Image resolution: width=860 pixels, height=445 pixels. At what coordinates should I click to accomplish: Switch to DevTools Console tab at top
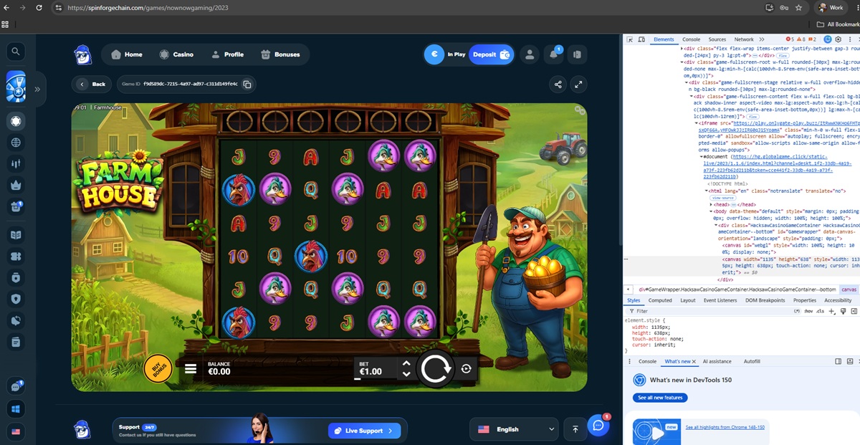692,39
